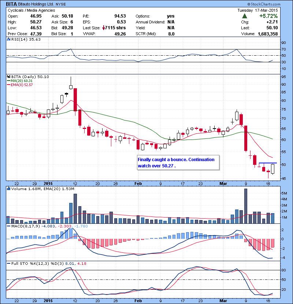Click the MACD(8,17,9) legend dash
This screenshot has width=293, height=304.
click(x=8, y=226)
